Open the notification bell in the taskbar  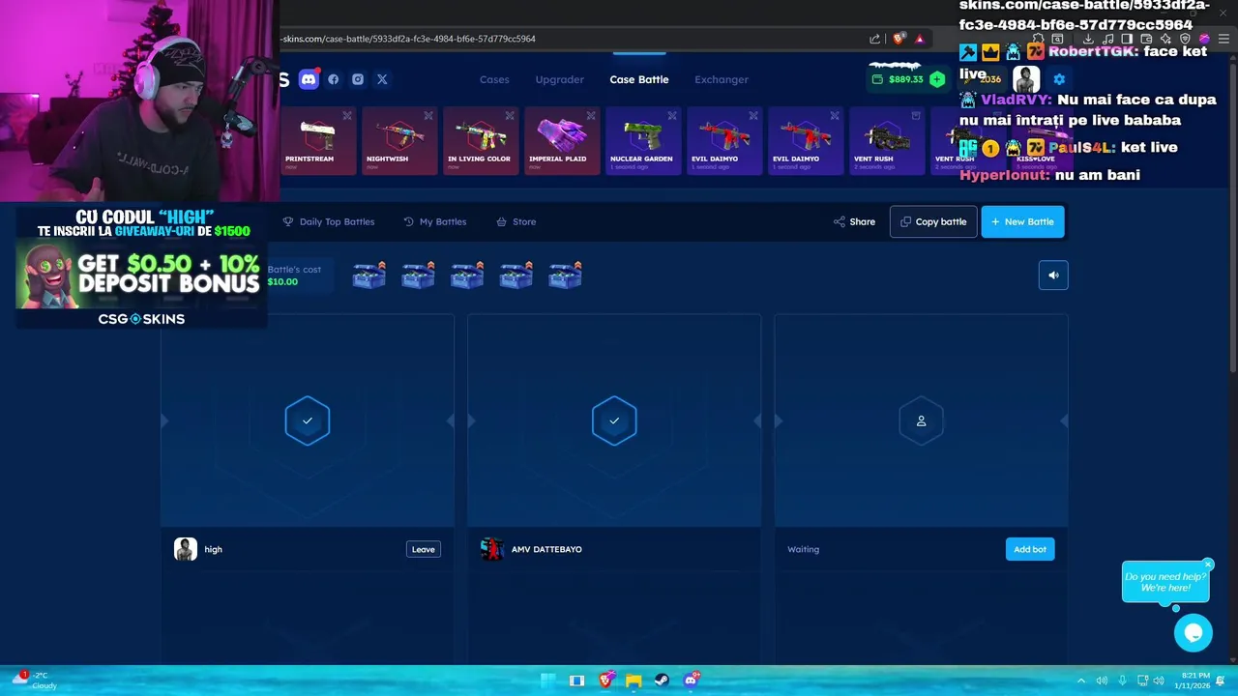pos(1221,681)
